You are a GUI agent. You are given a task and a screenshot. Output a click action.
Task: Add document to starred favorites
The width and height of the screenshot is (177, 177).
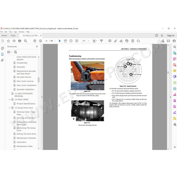click(8, 41)
